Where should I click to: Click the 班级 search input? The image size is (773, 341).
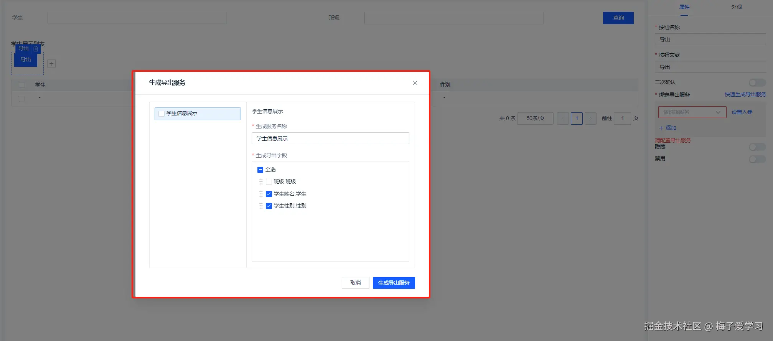tap(454, 18)
